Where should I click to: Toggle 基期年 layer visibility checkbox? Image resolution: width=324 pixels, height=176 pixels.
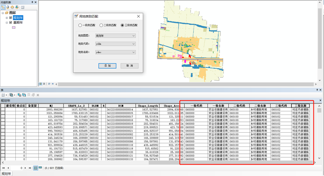point(11,23)
